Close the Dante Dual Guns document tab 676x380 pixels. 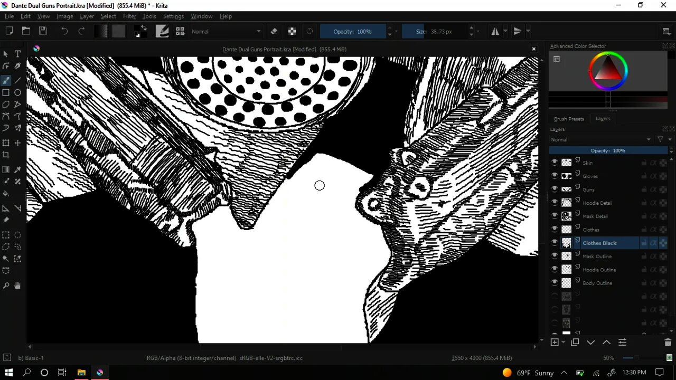click(x=534, y=49)
